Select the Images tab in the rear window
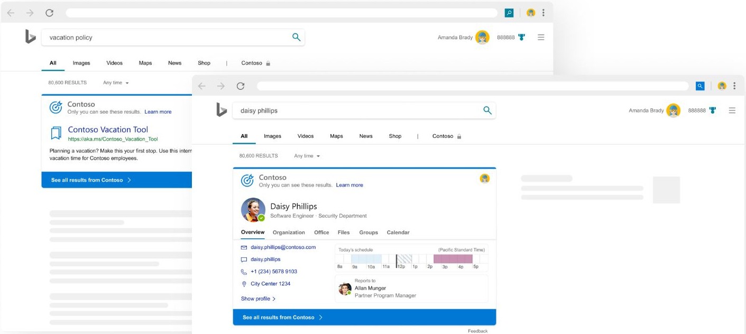 (x=81, y=63)
